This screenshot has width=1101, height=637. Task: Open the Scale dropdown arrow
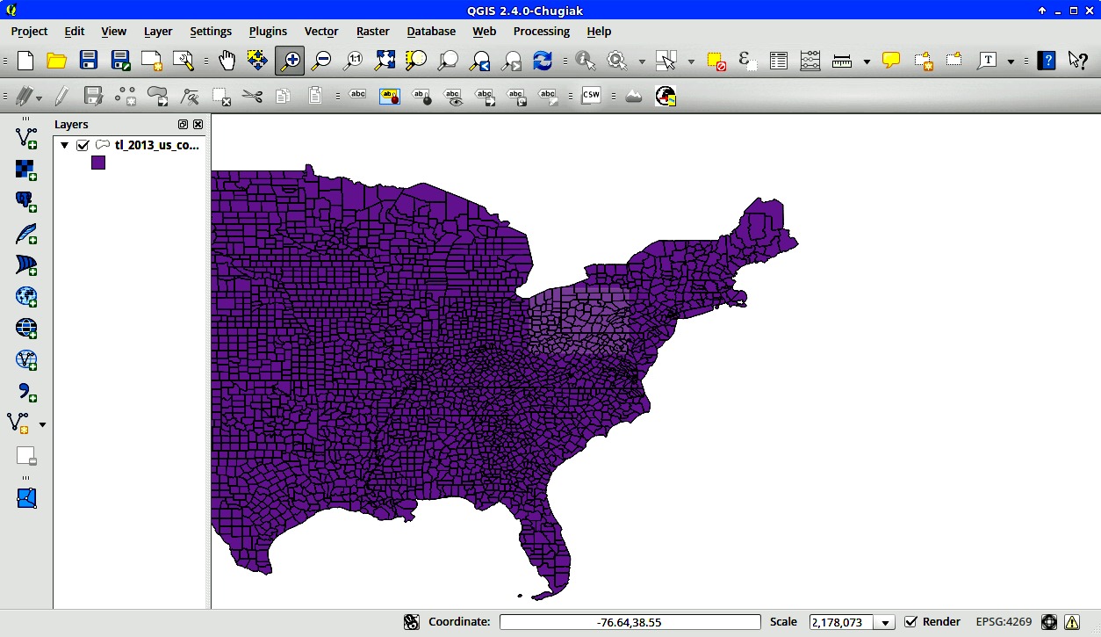[x=886, y=622]
